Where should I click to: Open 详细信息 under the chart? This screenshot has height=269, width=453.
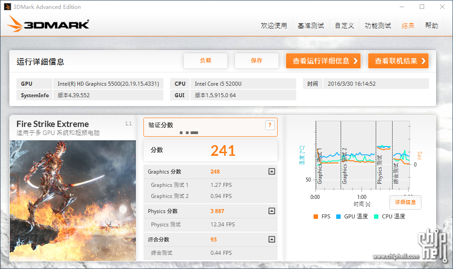405,202
